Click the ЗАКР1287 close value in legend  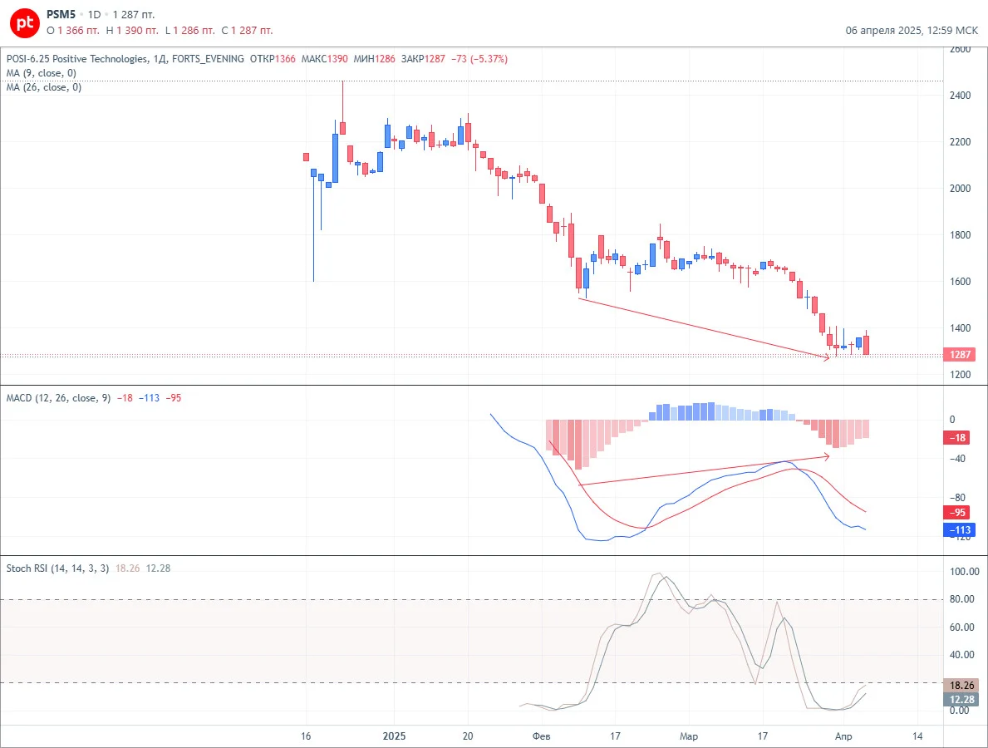(423, 59)
